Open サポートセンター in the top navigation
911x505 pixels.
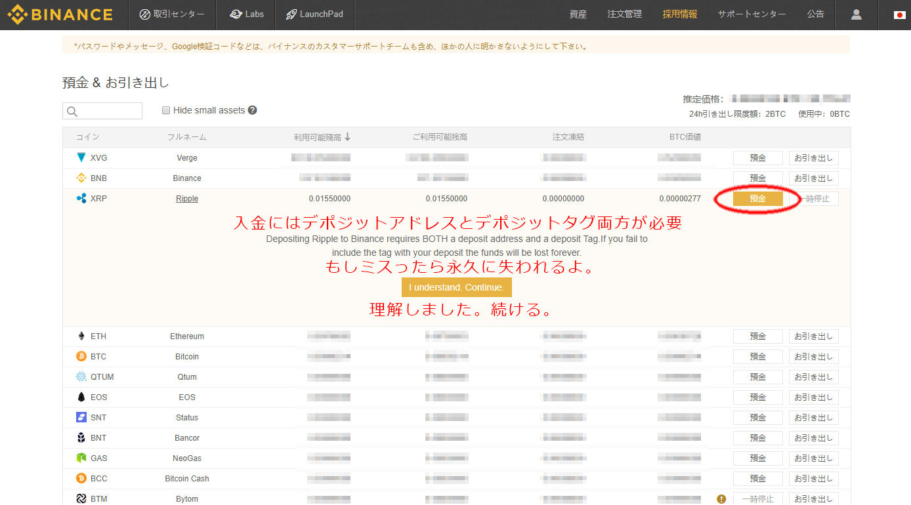coord(752,14)
